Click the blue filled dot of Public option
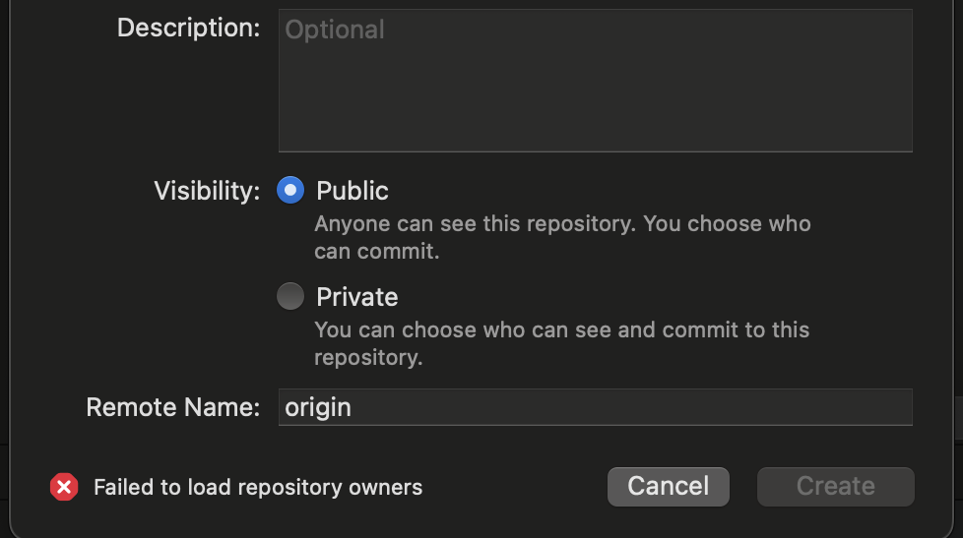This screenshot has height=538, width=963. tap(290, 191)
